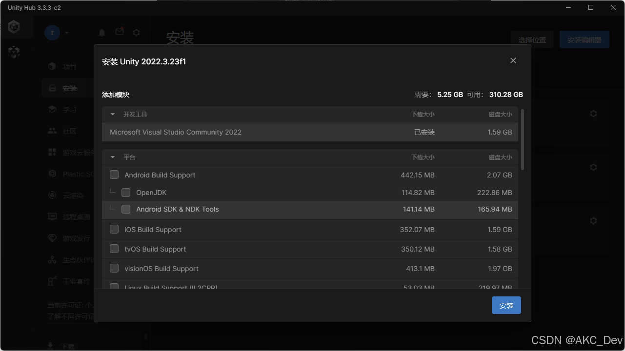Viewport: 625px width, 351px height.
Task: Collapse the 平台 section
Action: [113, 157]
